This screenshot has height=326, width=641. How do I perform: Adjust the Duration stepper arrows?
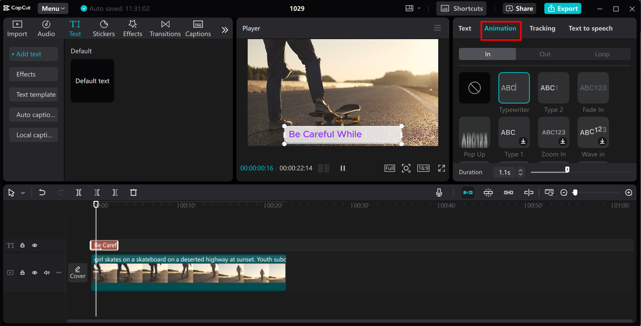(x=520, y=172)
